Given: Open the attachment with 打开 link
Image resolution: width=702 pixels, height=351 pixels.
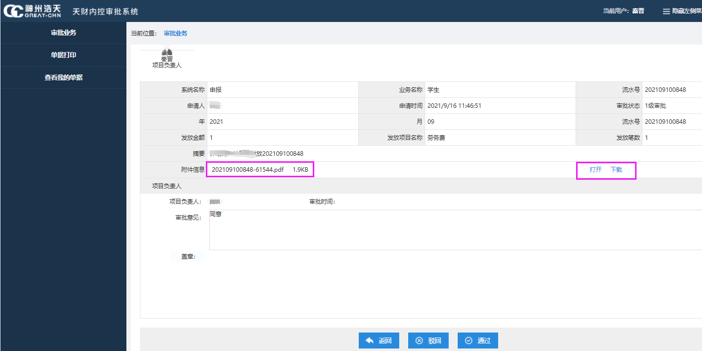Looking at the screenshot, I should pos(596,170).
